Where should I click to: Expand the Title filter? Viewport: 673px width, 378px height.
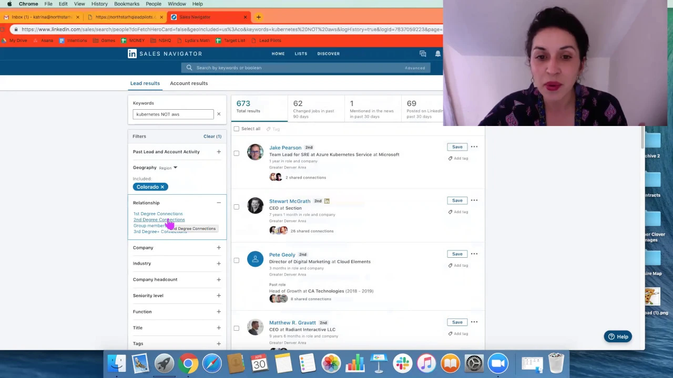(219, 328)
